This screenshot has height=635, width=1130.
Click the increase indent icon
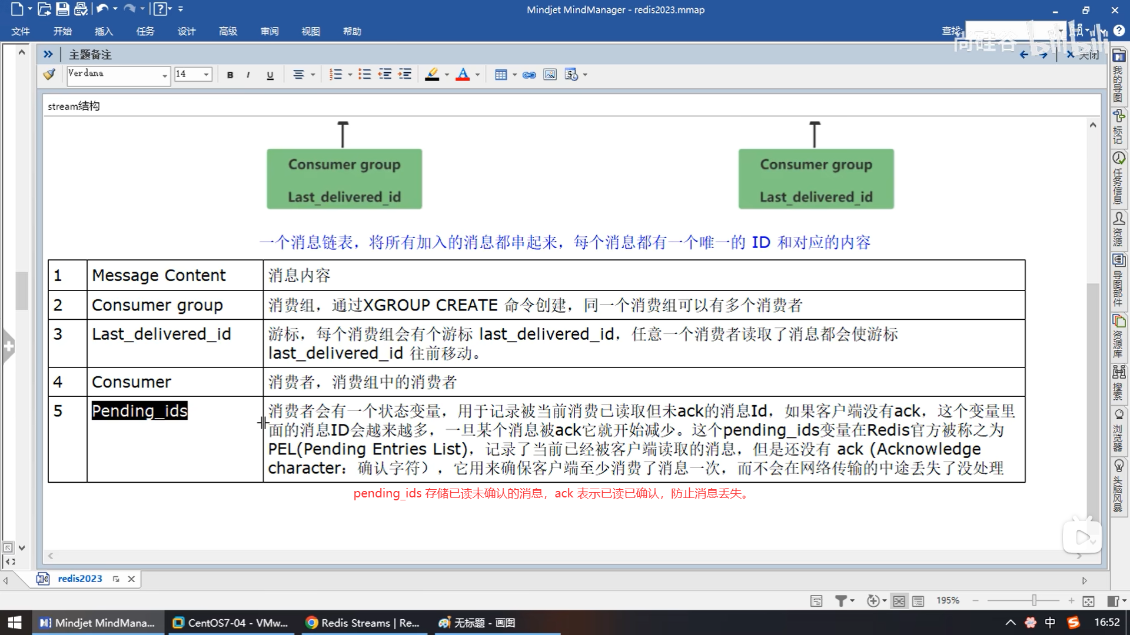(405, 75)
